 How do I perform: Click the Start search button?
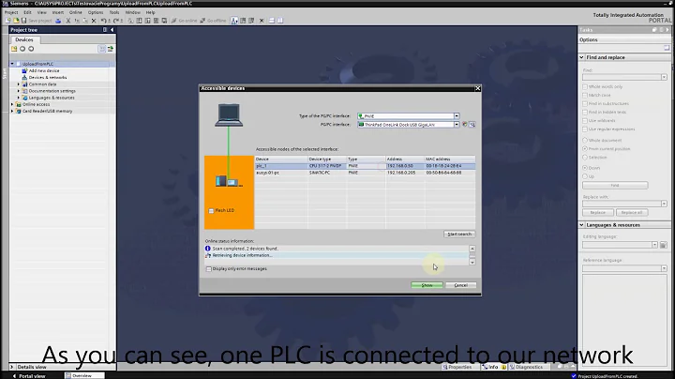[459, 234]
